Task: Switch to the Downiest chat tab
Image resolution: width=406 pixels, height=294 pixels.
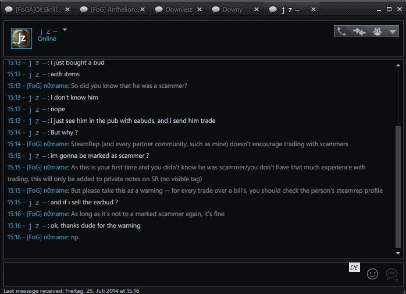Action: [177, 10]
